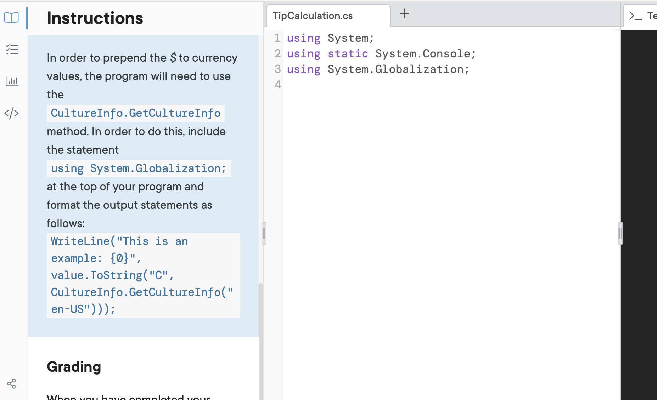
Task: Click the divider handle between instructions and editor
Action: (x=264, y=233)
